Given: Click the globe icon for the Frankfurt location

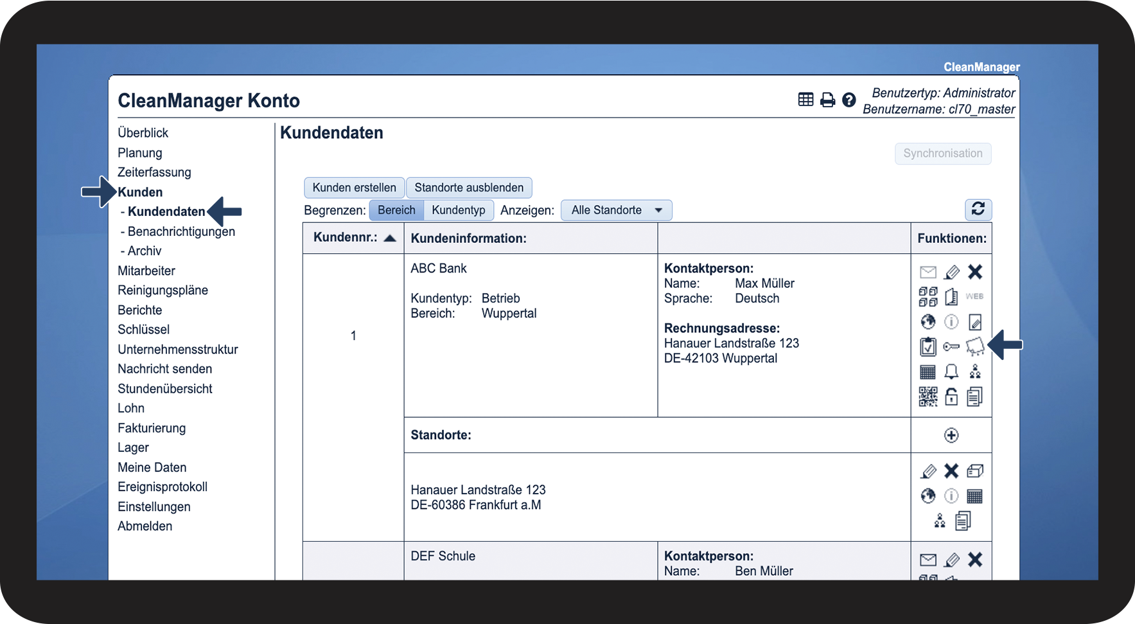Looking at the screenshot, I should coord(928,495).
